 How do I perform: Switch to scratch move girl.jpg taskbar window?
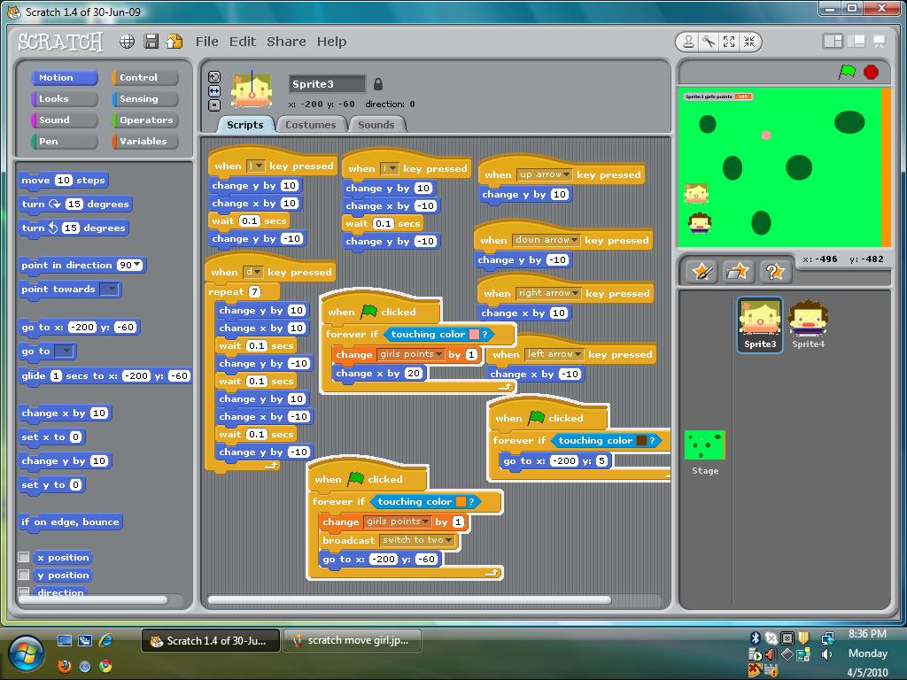click(353, 640)
